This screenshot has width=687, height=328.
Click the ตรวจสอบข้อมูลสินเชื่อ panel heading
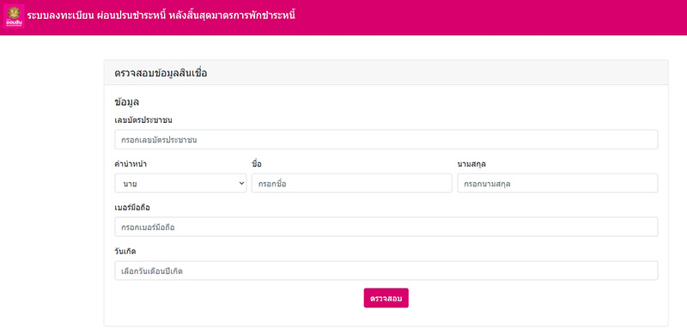point(161,73)
